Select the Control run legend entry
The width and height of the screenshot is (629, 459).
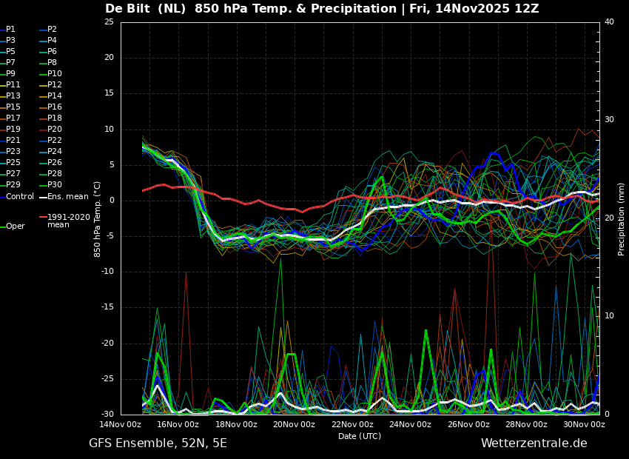tap(17, 197)
